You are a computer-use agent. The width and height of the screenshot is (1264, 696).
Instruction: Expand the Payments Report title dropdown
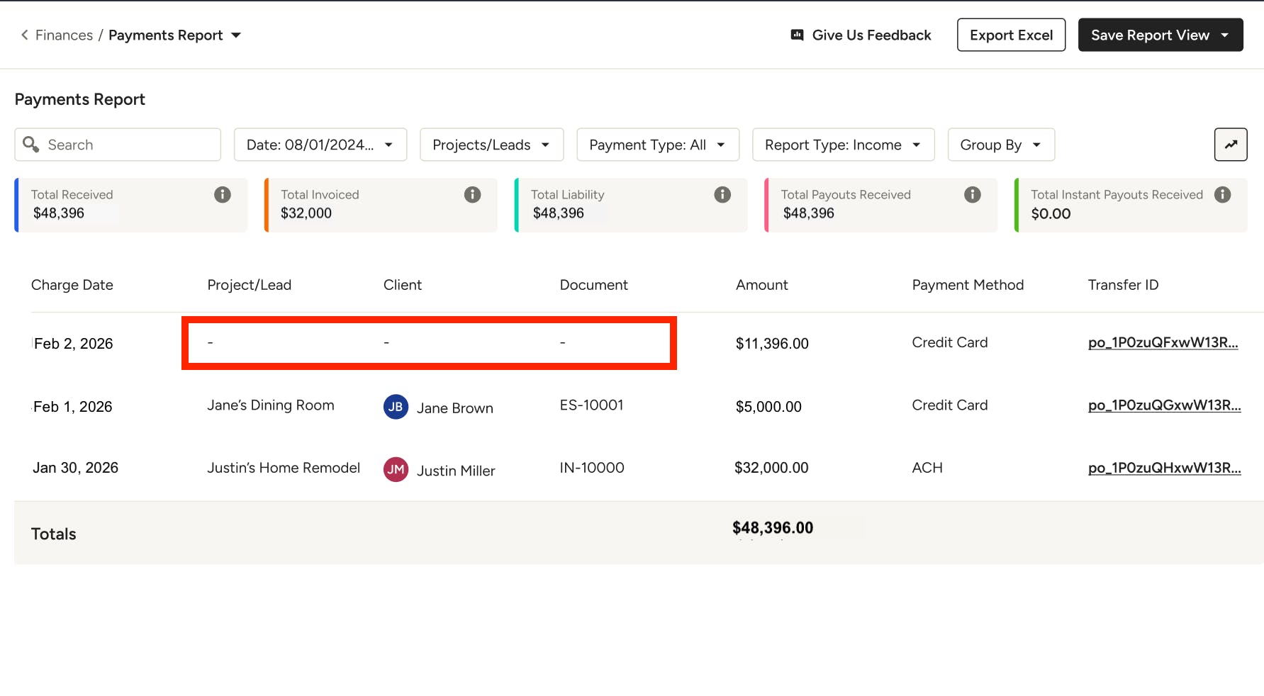[x=236, y=35]
